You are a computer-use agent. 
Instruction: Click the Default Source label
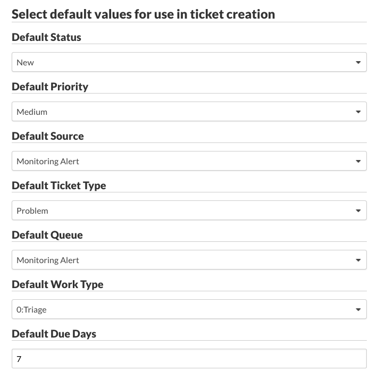[48, 136]
